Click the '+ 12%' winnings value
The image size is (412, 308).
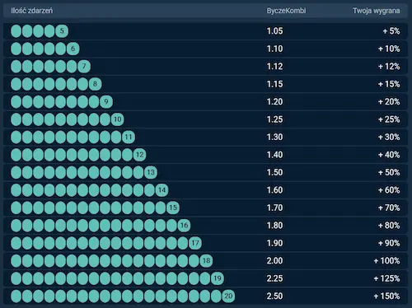coord(389,67)
